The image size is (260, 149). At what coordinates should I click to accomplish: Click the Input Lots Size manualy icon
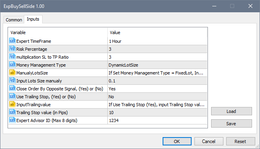(x=12, y=81)
